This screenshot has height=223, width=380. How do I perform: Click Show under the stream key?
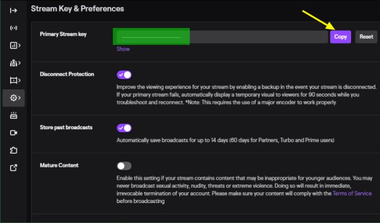pyautogui.click(x=123, y=49)
